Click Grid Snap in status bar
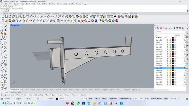Image resolution: width=189 pixels, height=106 pixels. 84,99
